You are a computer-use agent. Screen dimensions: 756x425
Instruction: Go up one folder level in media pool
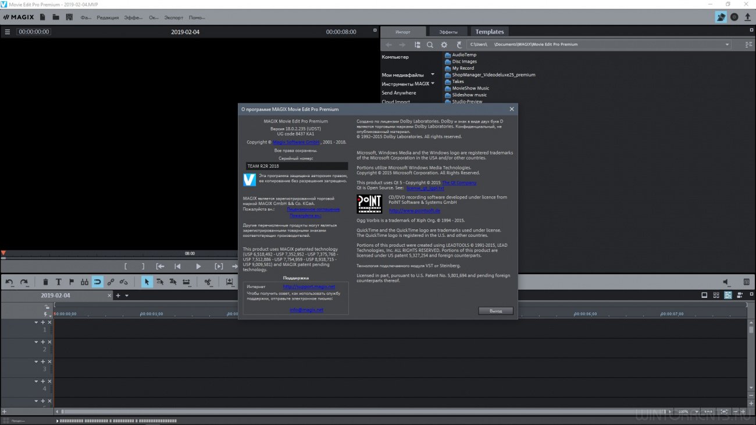tap(459, 45)
